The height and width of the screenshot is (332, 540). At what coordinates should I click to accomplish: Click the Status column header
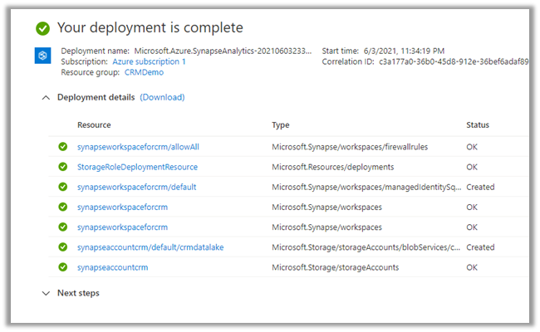coord(478,125)
